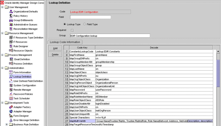Click the ldapOrgUnitObjectClass code key cell

82,86
